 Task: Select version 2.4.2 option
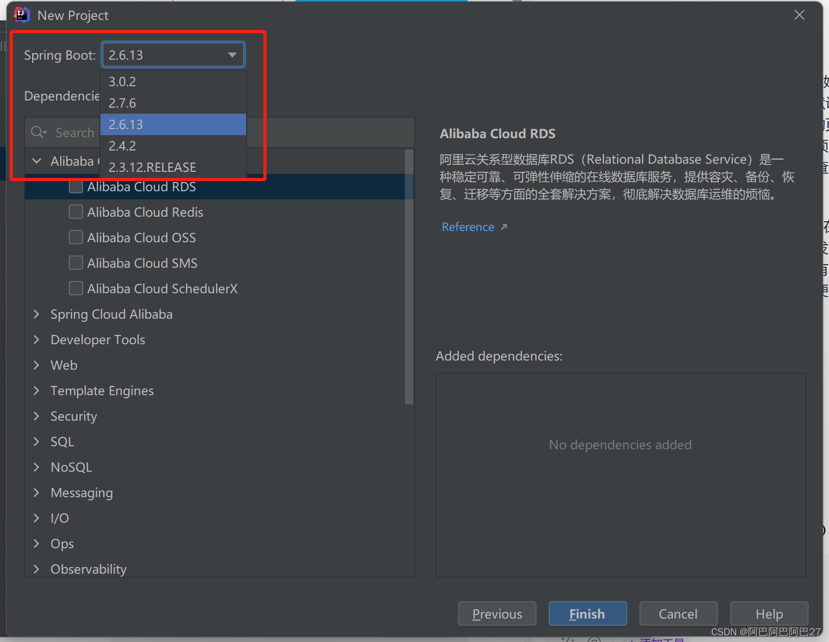[173, 146]
